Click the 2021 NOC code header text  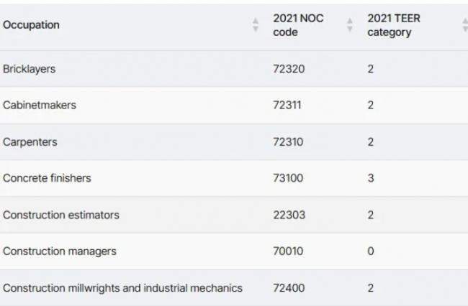298,25
